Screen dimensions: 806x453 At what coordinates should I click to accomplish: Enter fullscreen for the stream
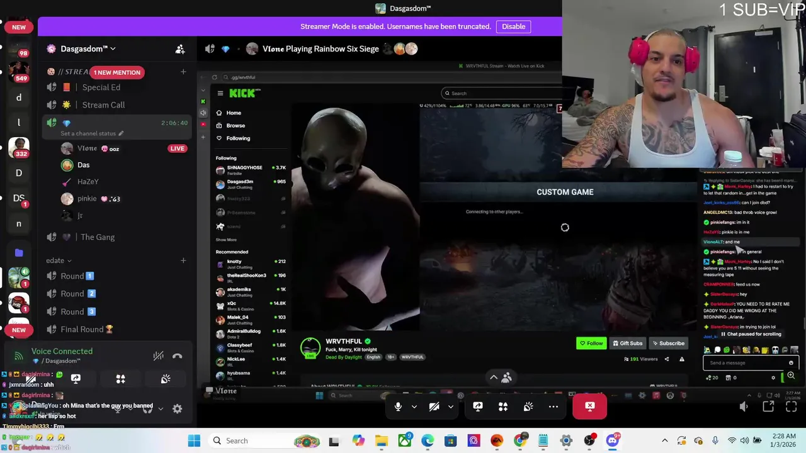click(x=792, y=407)
